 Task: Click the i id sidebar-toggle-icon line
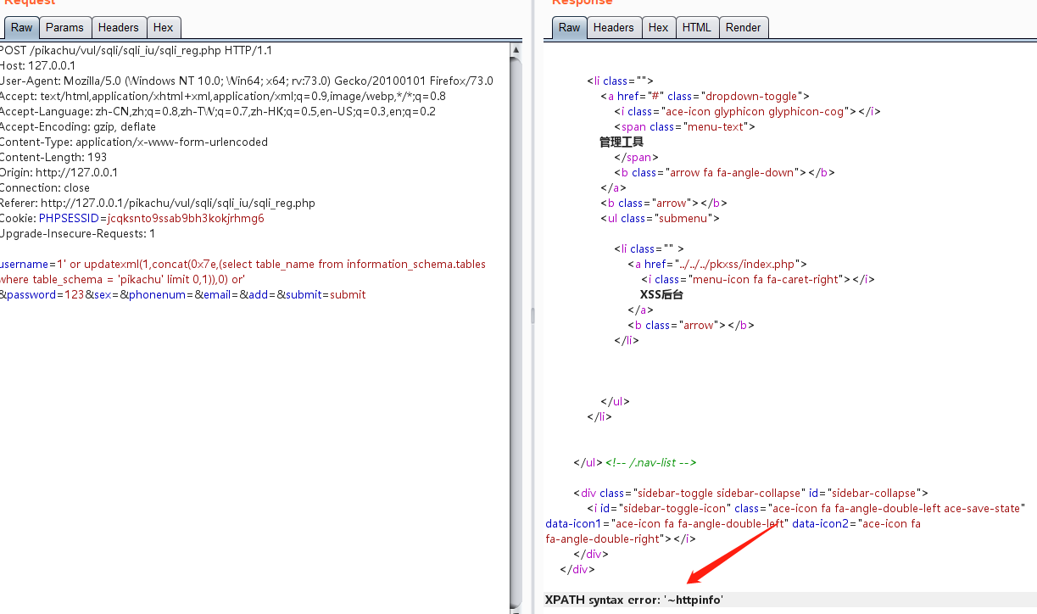(x=806, y=508)
